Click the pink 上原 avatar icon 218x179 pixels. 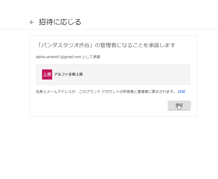47,74
